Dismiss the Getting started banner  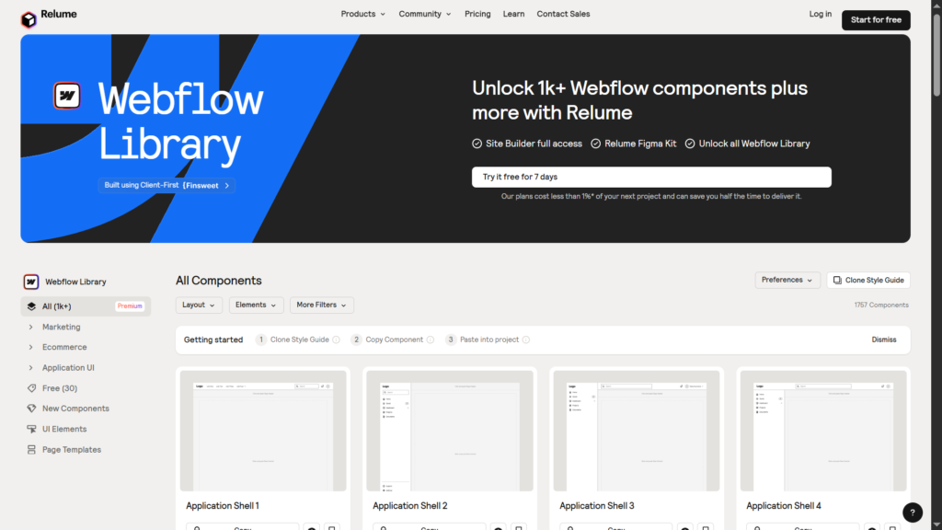tap(883, 340)
